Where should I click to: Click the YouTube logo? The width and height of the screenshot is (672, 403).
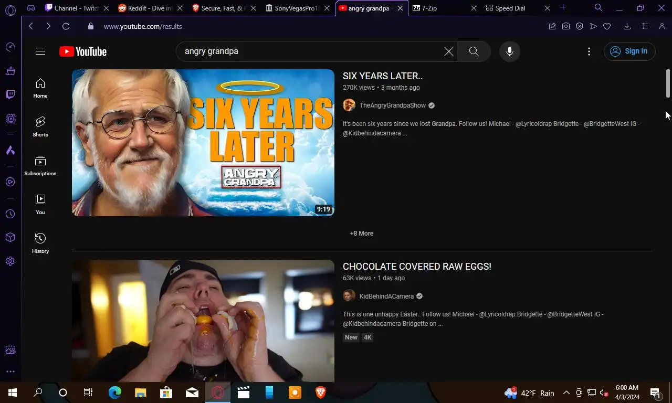[83, 51]
